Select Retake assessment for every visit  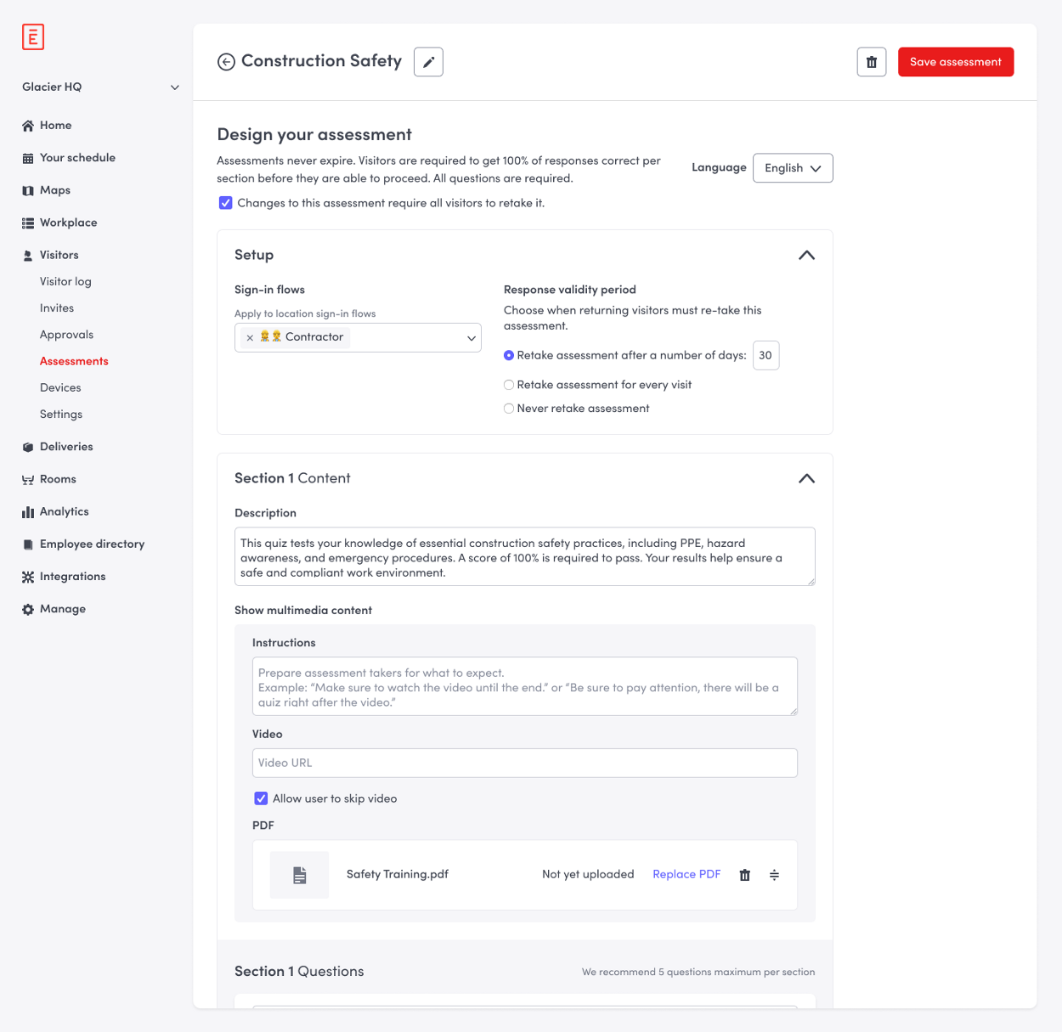[x=509, y=385]
